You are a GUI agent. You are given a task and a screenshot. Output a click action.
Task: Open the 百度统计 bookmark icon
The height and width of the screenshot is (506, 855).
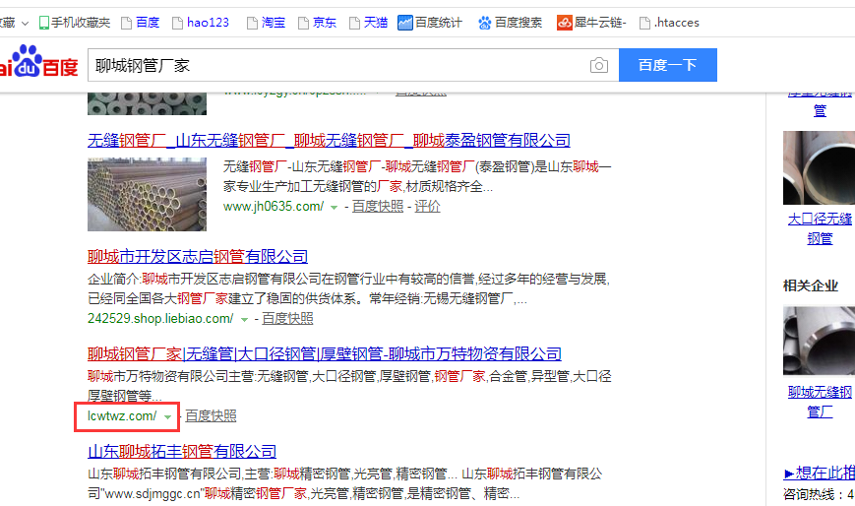point(405,23)
